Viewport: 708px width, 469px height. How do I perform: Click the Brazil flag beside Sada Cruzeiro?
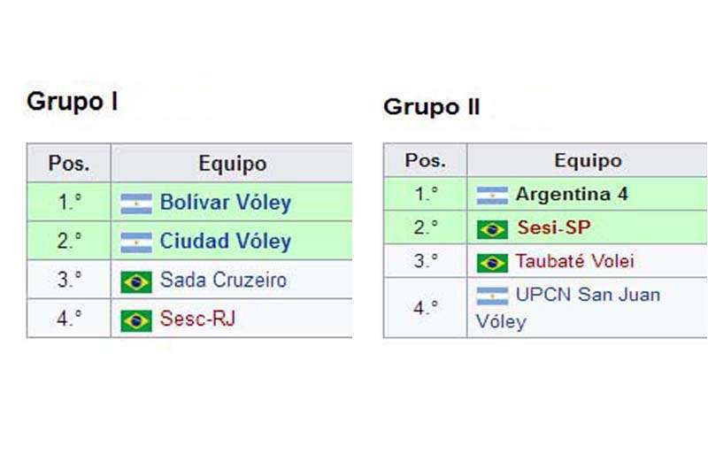[136, 281]
